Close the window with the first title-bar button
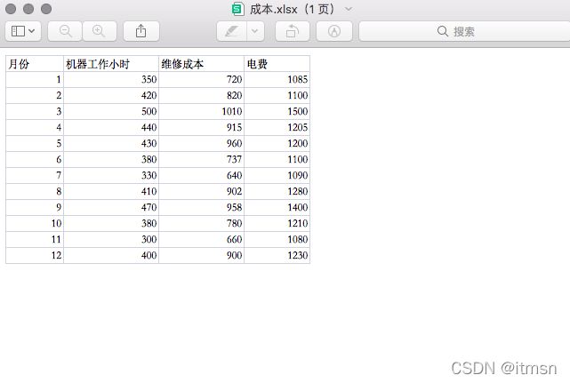The height and width of the screenshot is (383, 570). 11,9
